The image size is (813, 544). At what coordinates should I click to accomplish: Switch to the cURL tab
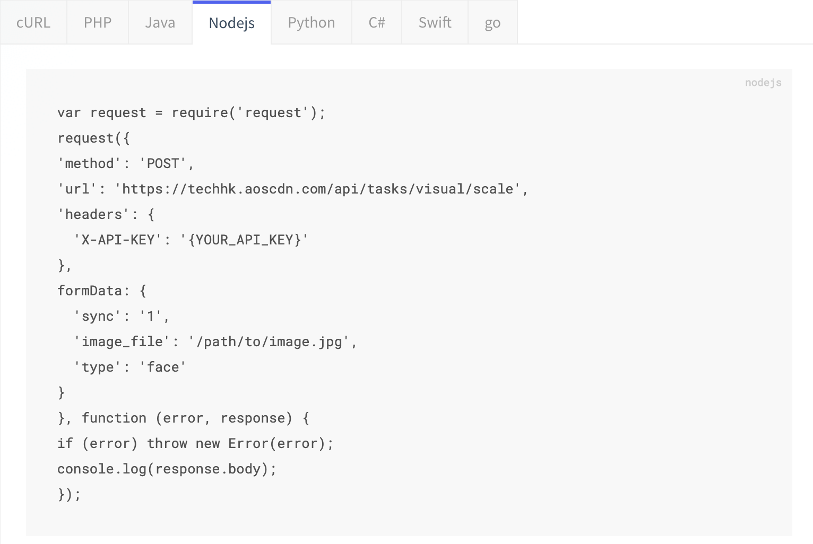[x=33, y=23]
